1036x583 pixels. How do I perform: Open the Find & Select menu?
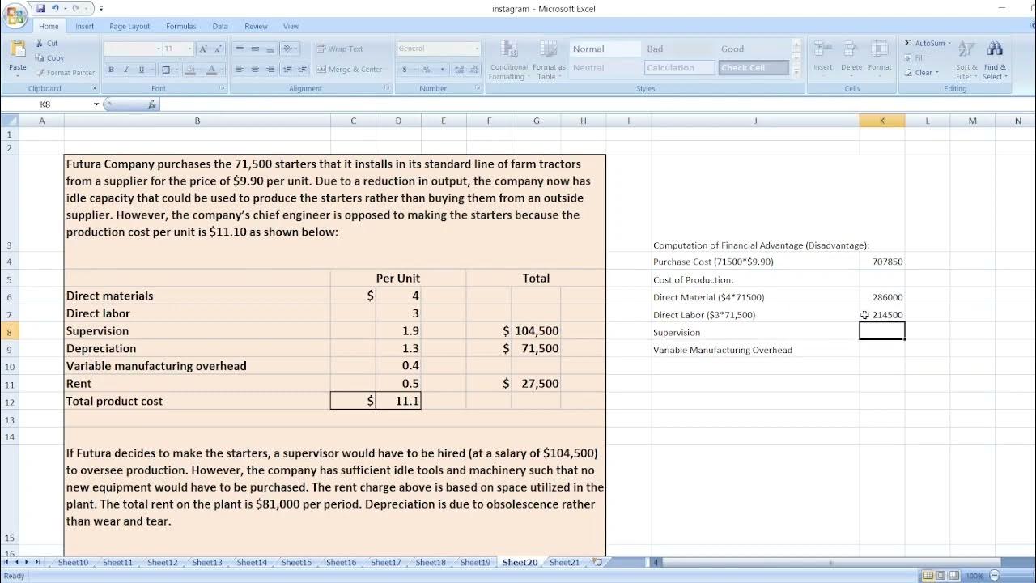(995, 60)
